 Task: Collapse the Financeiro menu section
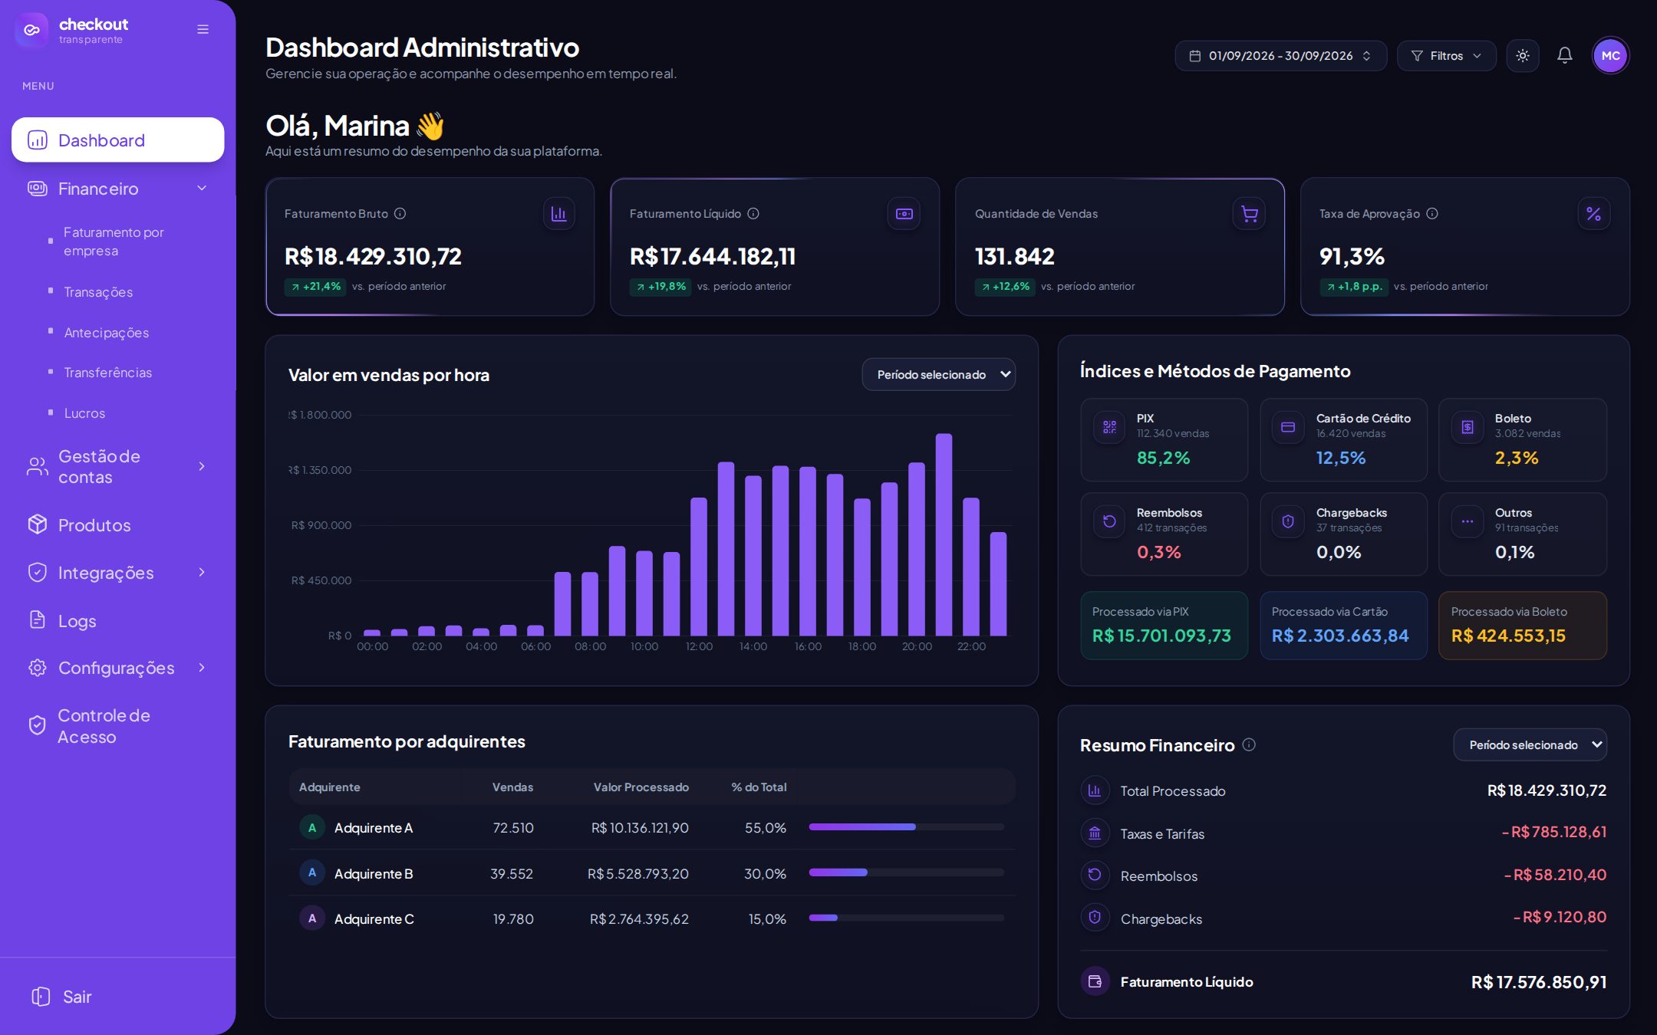click(x=117, y=189)
